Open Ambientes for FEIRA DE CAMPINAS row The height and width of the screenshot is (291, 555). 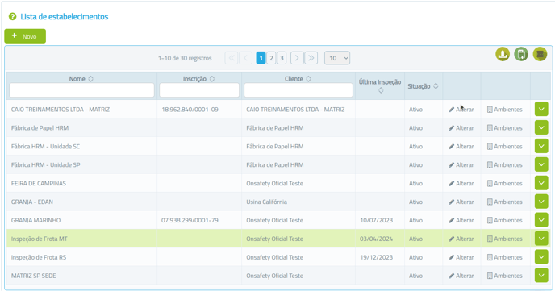coord(505,184)
